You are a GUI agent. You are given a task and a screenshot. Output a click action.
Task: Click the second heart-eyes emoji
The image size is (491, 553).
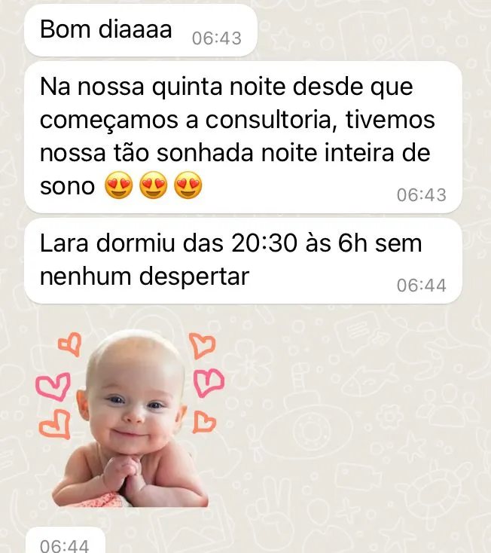point(154,185)
